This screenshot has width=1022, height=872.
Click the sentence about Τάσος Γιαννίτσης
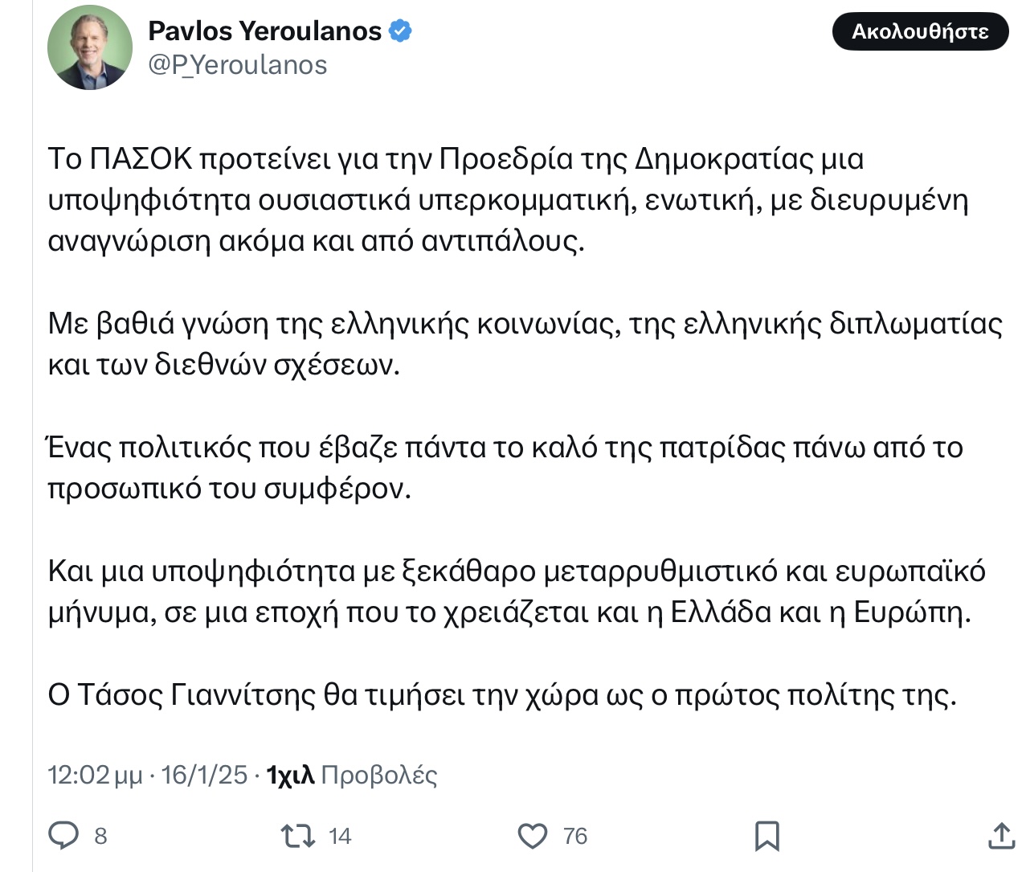coord(503,694)
